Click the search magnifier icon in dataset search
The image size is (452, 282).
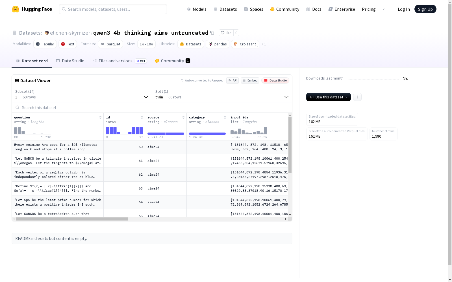pos(18,108)
